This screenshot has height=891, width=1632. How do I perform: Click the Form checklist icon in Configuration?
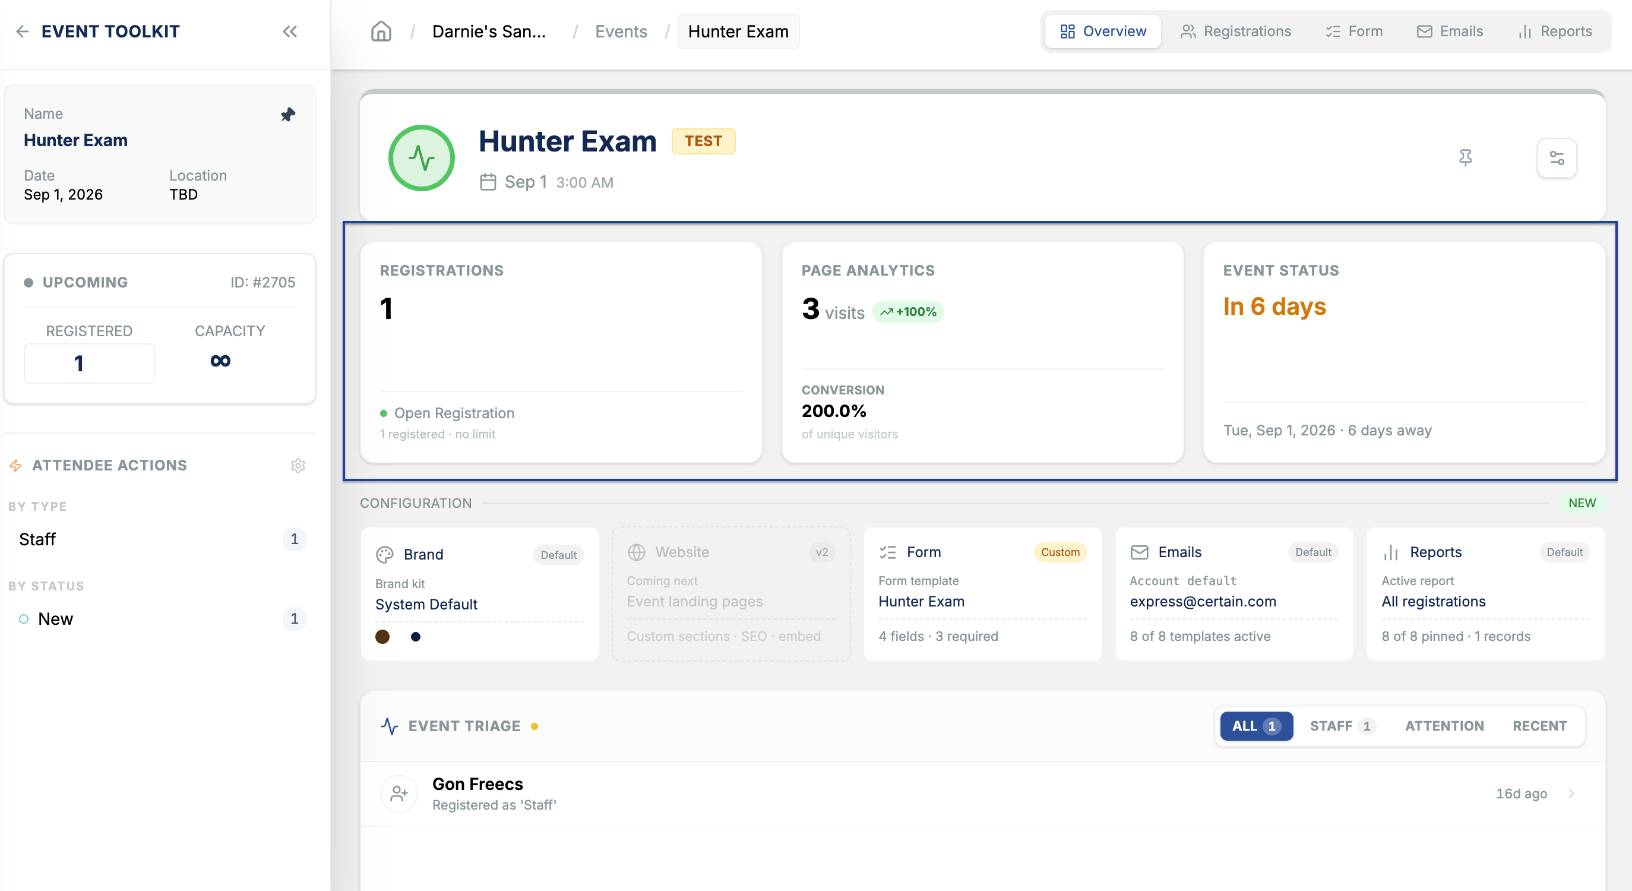(888, 552)
